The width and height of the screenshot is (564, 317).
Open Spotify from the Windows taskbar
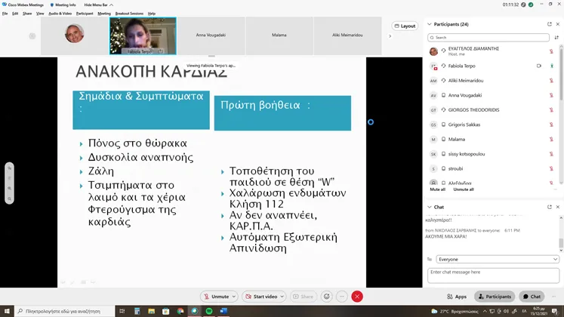(x=208, y=311)
